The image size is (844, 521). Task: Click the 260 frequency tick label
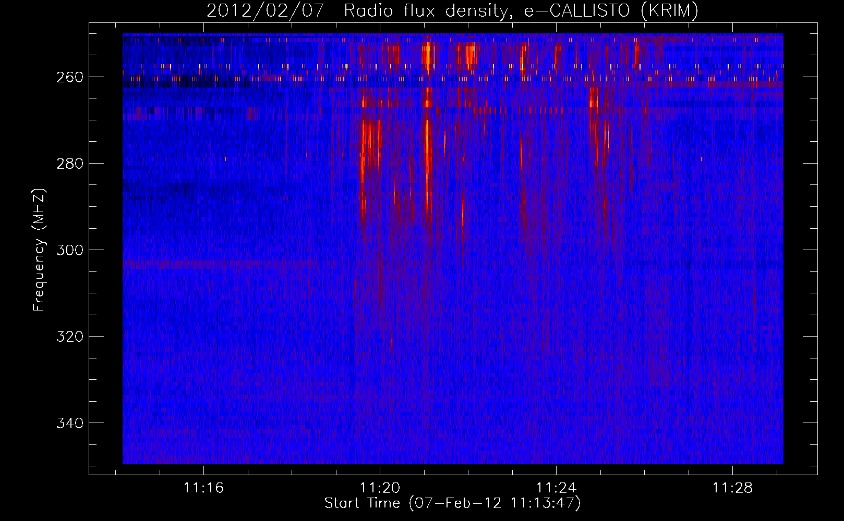[70, 77]
